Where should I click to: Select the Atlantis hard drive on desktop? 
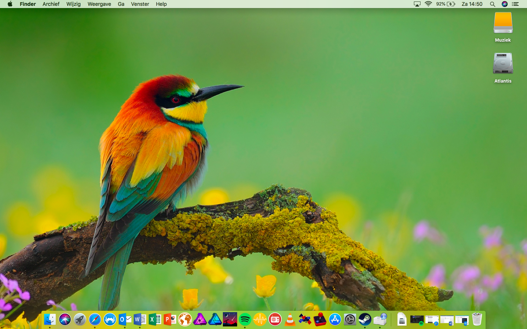503,64
